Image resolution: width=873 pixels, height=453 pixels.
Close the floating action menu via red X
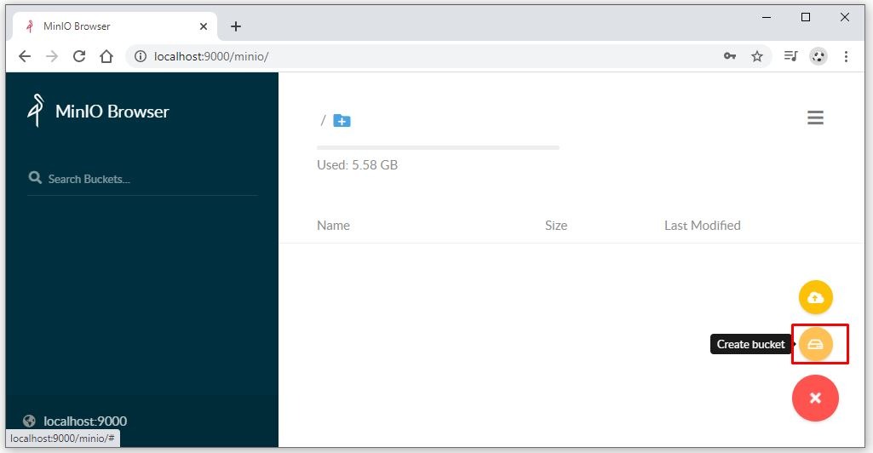click(815, 398)
